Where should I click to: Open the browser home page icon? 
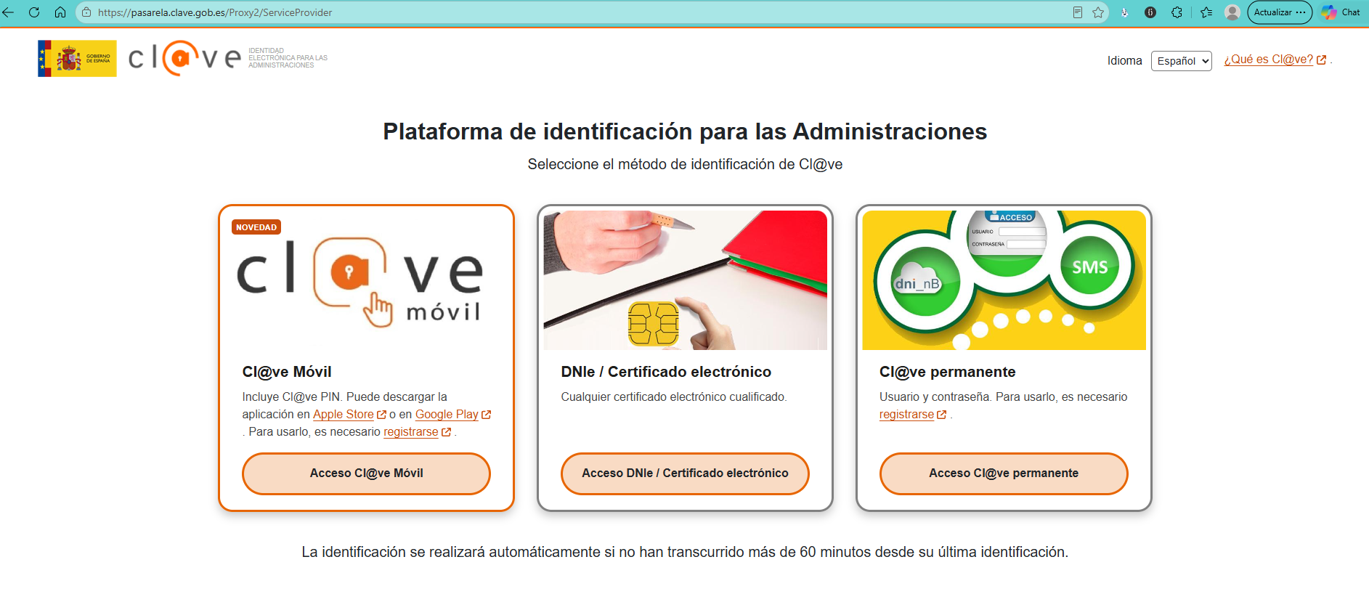tap(60, 12)
